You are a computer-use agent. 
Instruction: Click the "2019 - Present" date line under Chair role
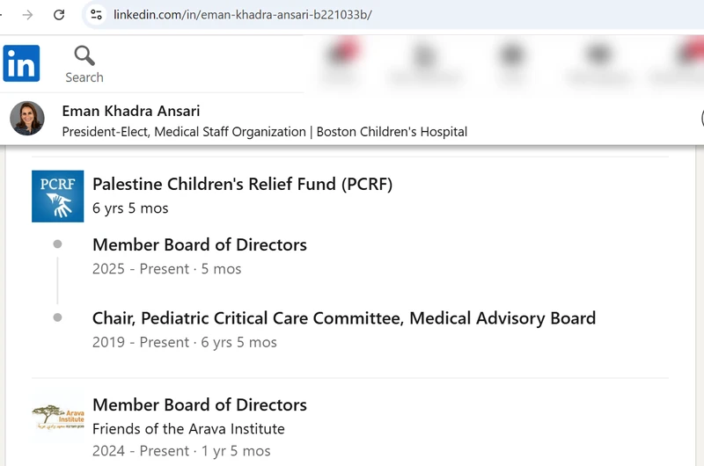pos(184,342)
